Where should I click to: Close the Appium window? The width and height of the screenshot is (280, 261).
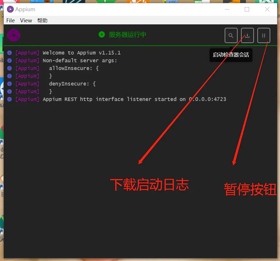click(x=267, y=9)
